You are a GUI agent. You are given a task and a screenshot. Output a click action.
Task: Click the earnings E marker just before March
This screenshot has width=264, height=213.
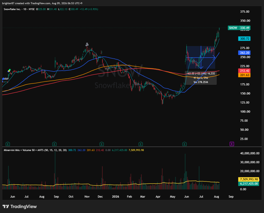point(141,144)
